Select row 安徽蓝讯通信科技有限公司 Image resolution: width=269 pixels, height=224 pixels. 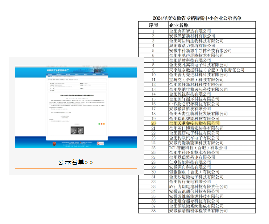coord(197,191)
